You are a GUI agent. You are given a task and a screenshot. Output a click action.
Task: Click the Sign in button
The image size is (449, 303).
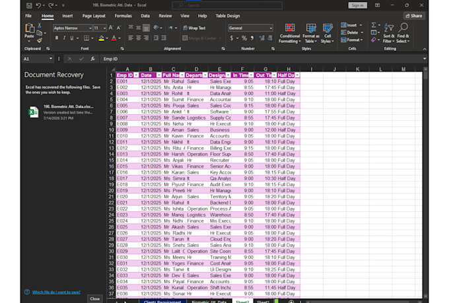tap(358, 5)
